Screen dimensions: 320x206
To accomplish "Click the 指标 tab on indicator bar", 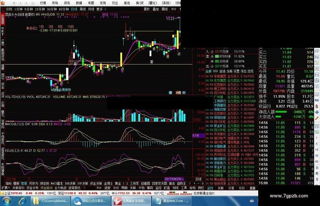I will pyautogui.click(x=9, y=184).
